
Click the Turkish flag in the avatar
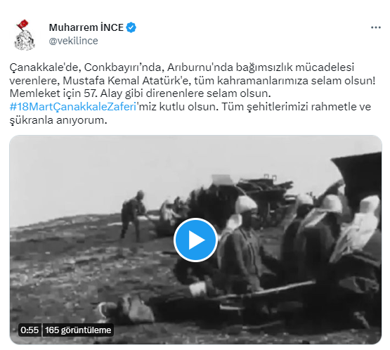click(x=23, y=25)
